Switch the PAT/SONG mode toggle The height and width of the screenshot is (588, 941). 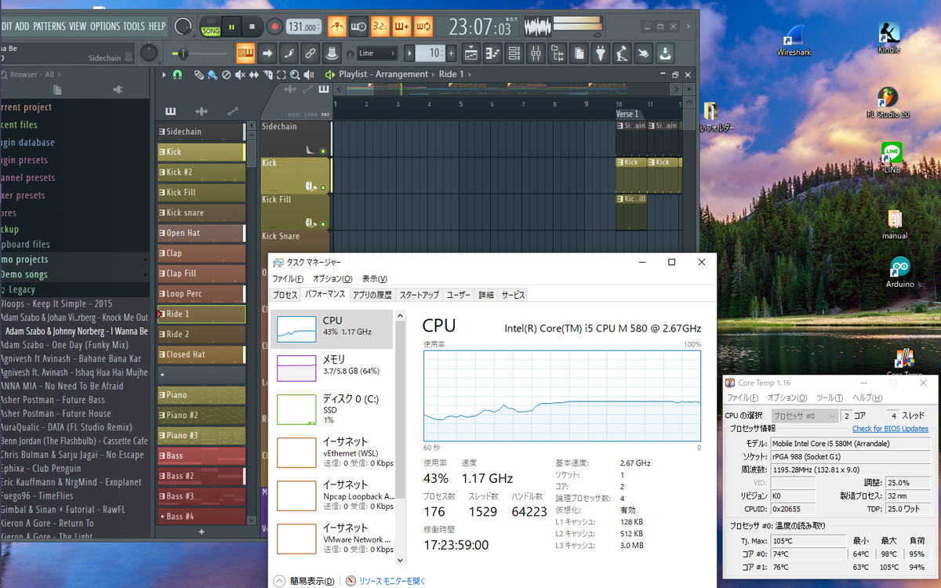pos(210,27)
